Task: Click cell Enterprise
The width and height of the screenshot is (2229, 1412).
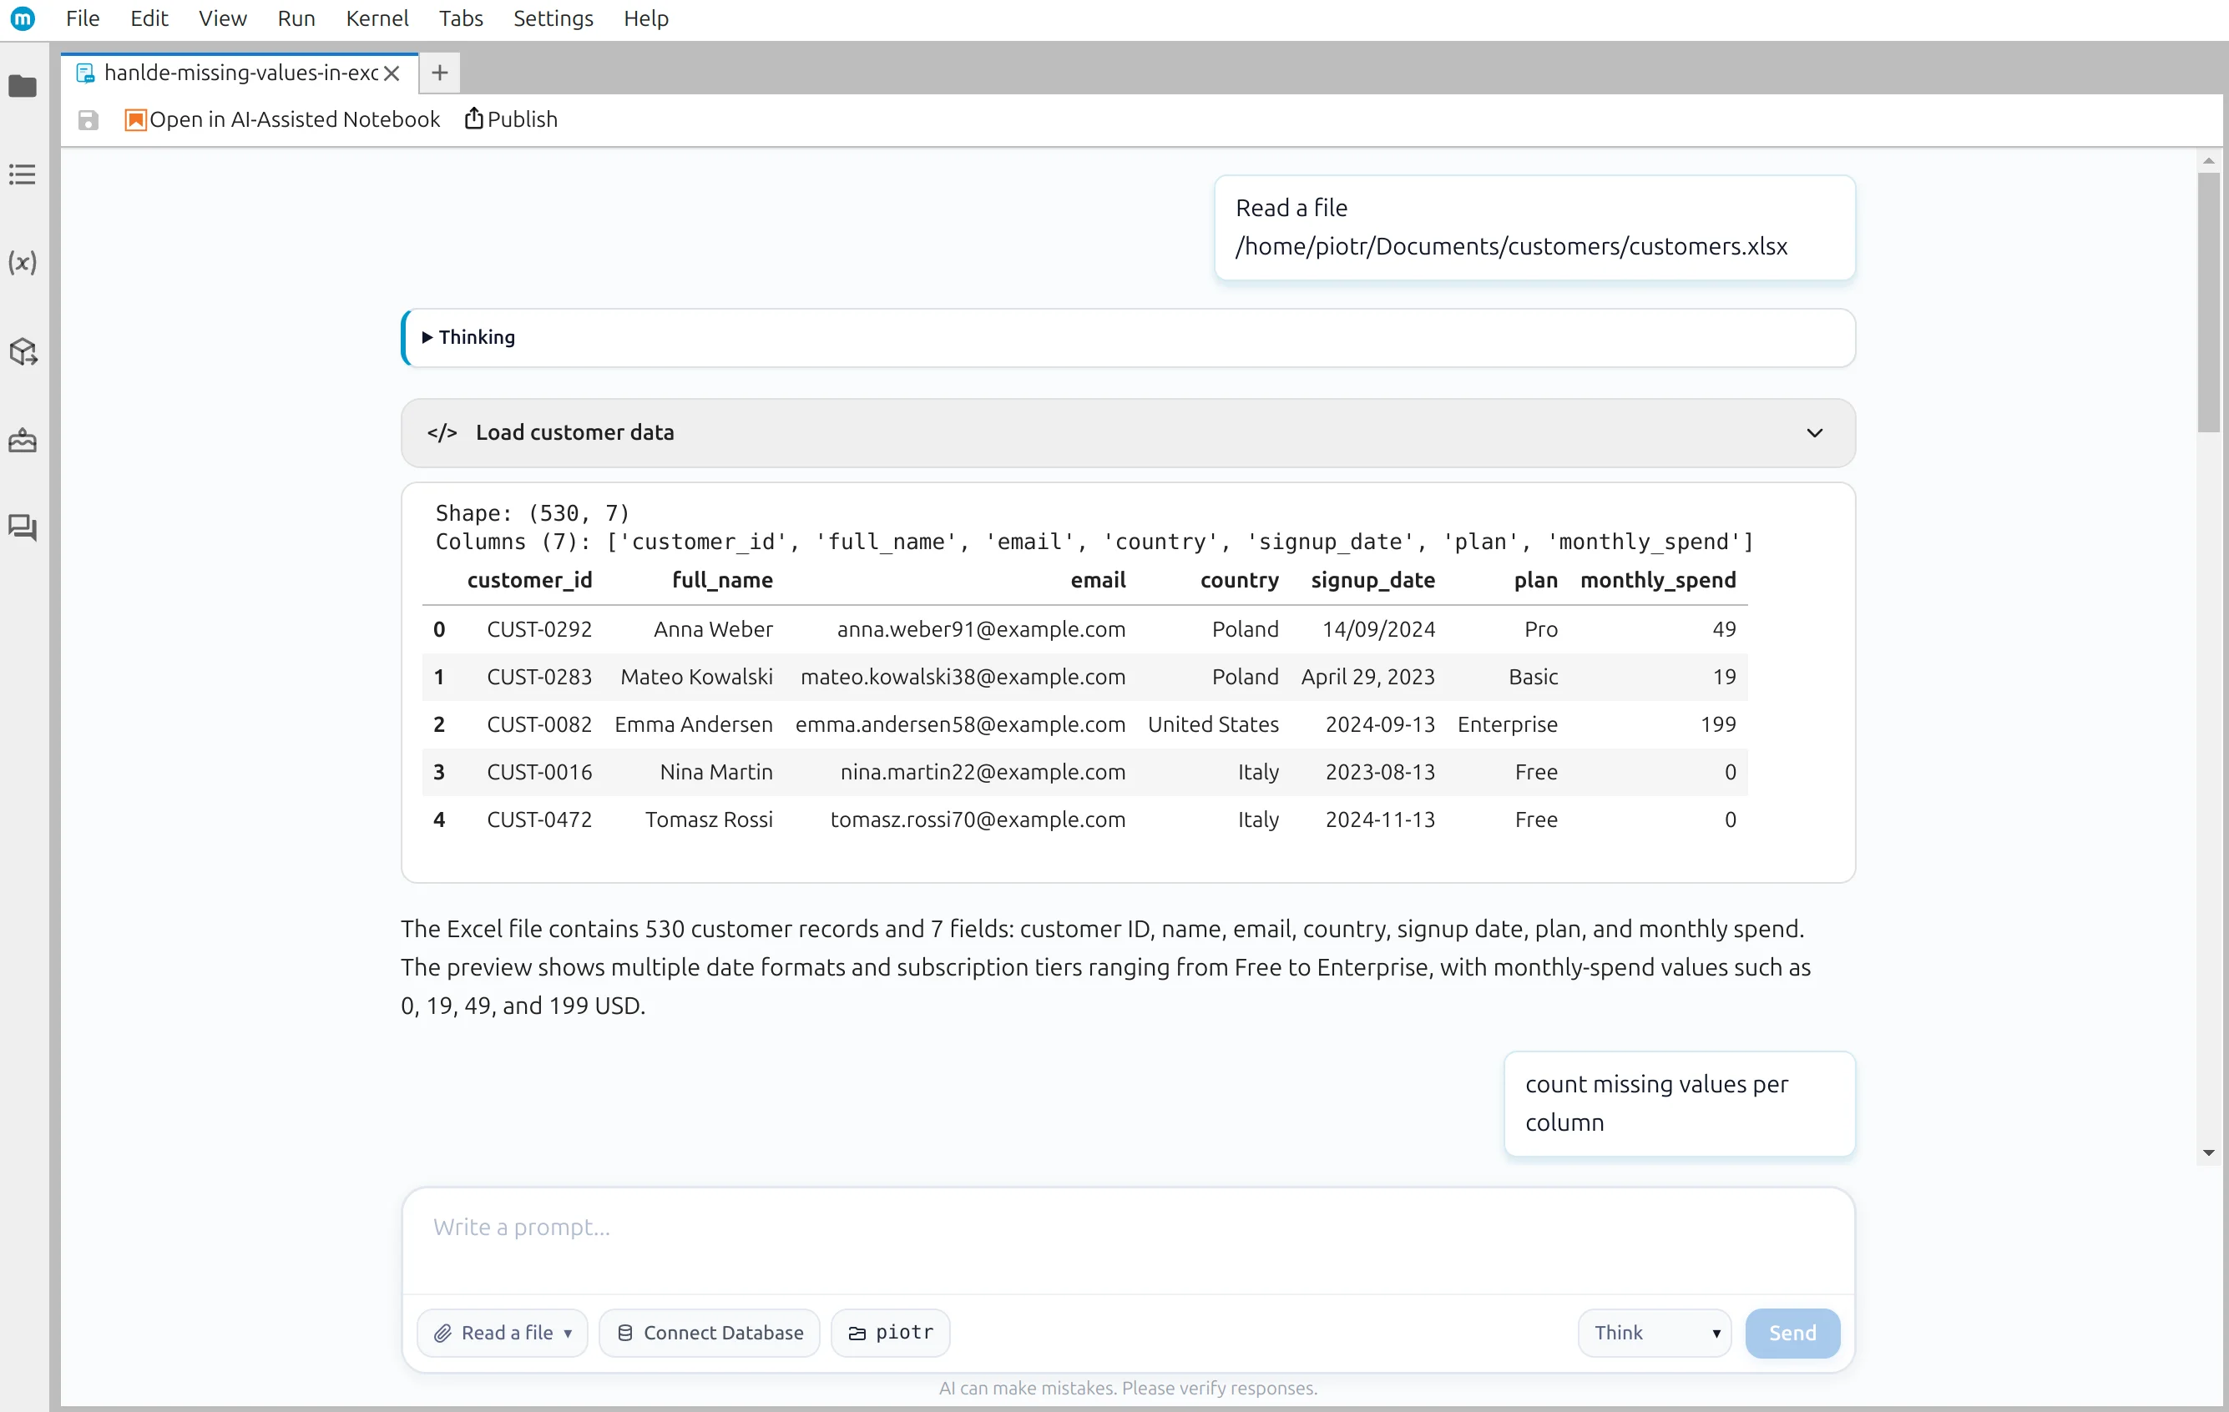Action: click(1507, 724)
